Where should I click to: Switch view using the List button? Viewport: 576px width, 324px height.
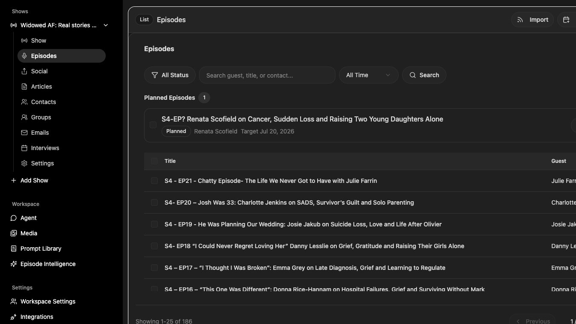[144, 20]
